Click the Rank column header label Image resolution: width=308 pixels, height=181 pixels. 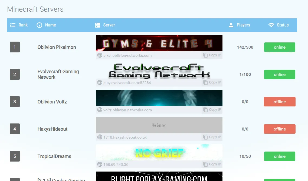point(23,25)
